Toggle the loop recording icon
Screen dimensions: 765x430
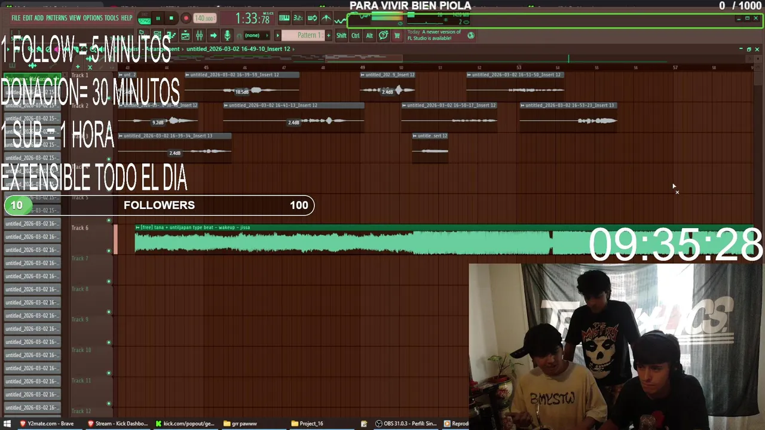click(x=312, y=19)
